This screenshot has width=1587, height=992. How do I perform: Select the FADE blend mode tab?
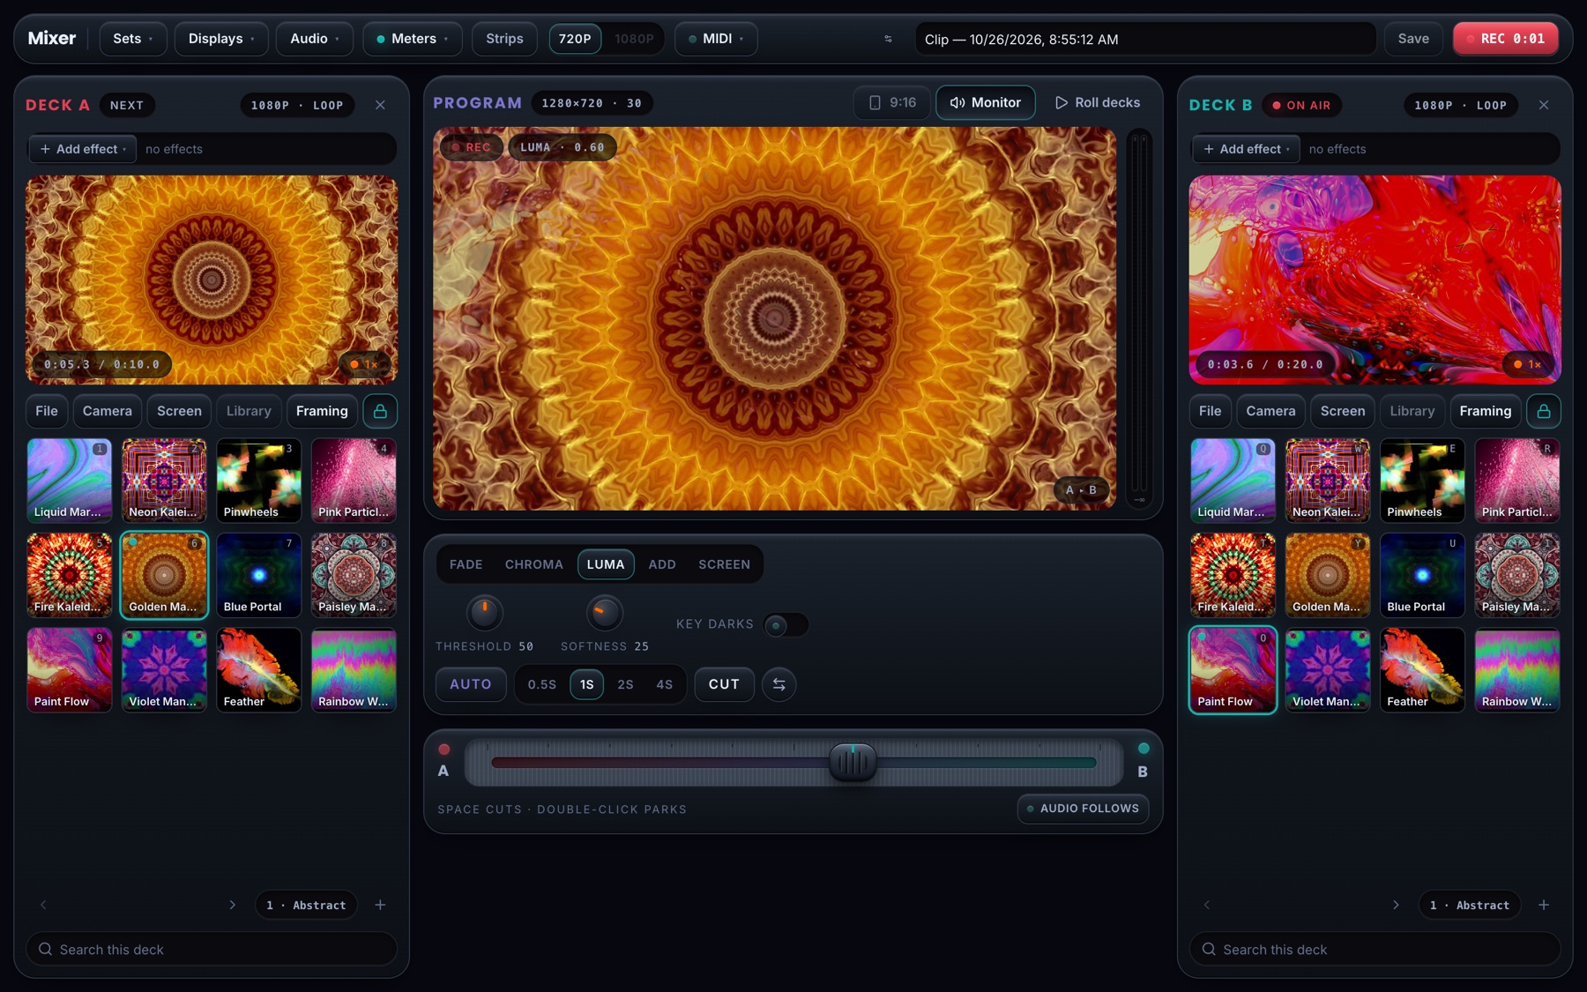point(466,564)
